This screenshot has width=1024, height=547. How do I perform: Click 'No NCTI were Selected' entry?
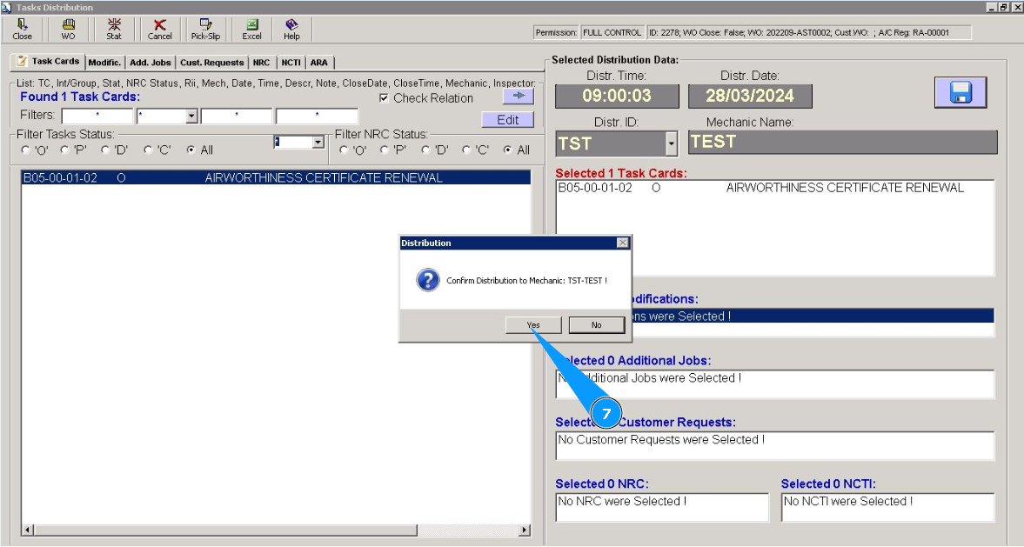point(887,501)
